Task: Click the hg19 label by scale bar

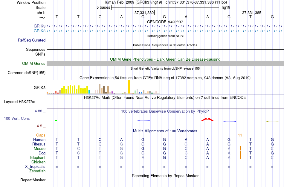Action: click(226, 7)
